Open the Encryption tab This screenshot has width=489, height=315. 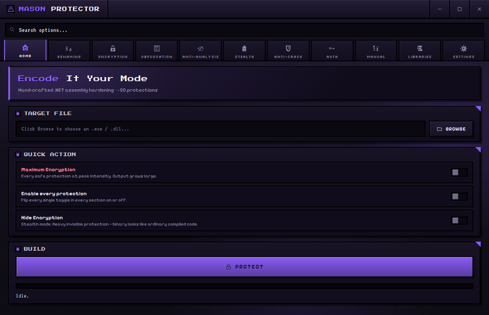coord(113,50)
